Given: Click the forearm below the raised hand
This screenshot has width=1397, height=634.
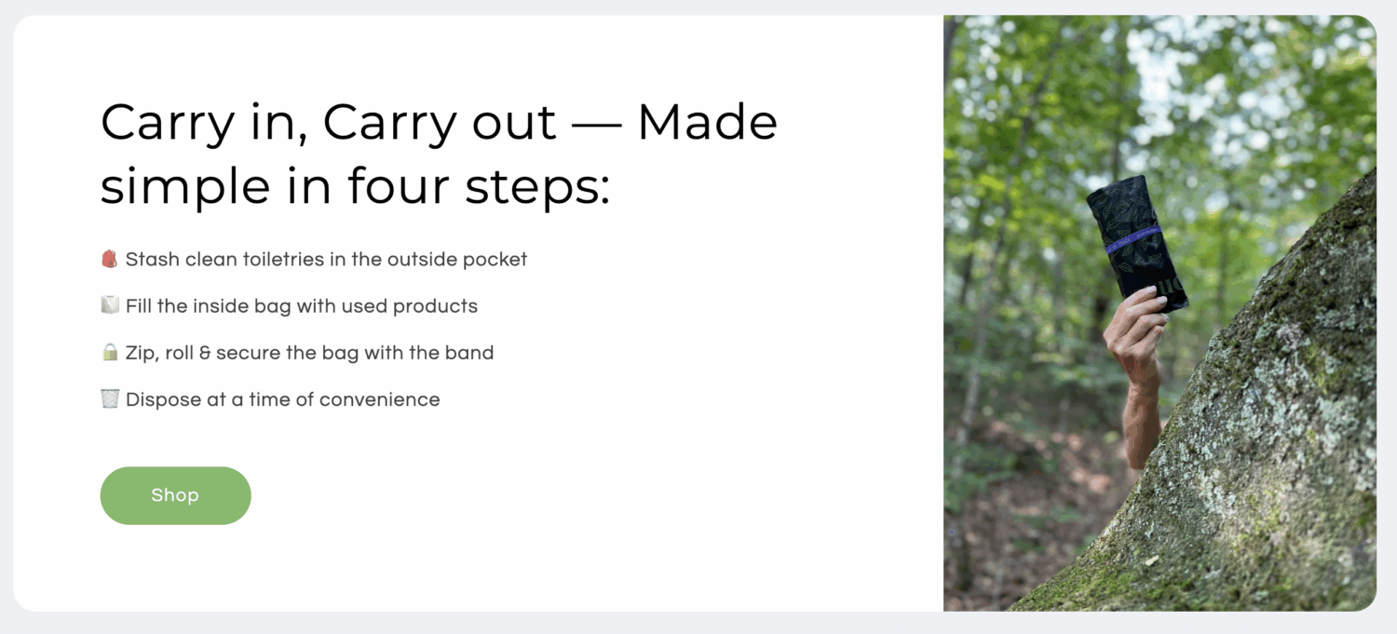Looking at the screenshot, I should pos(1144,424).
